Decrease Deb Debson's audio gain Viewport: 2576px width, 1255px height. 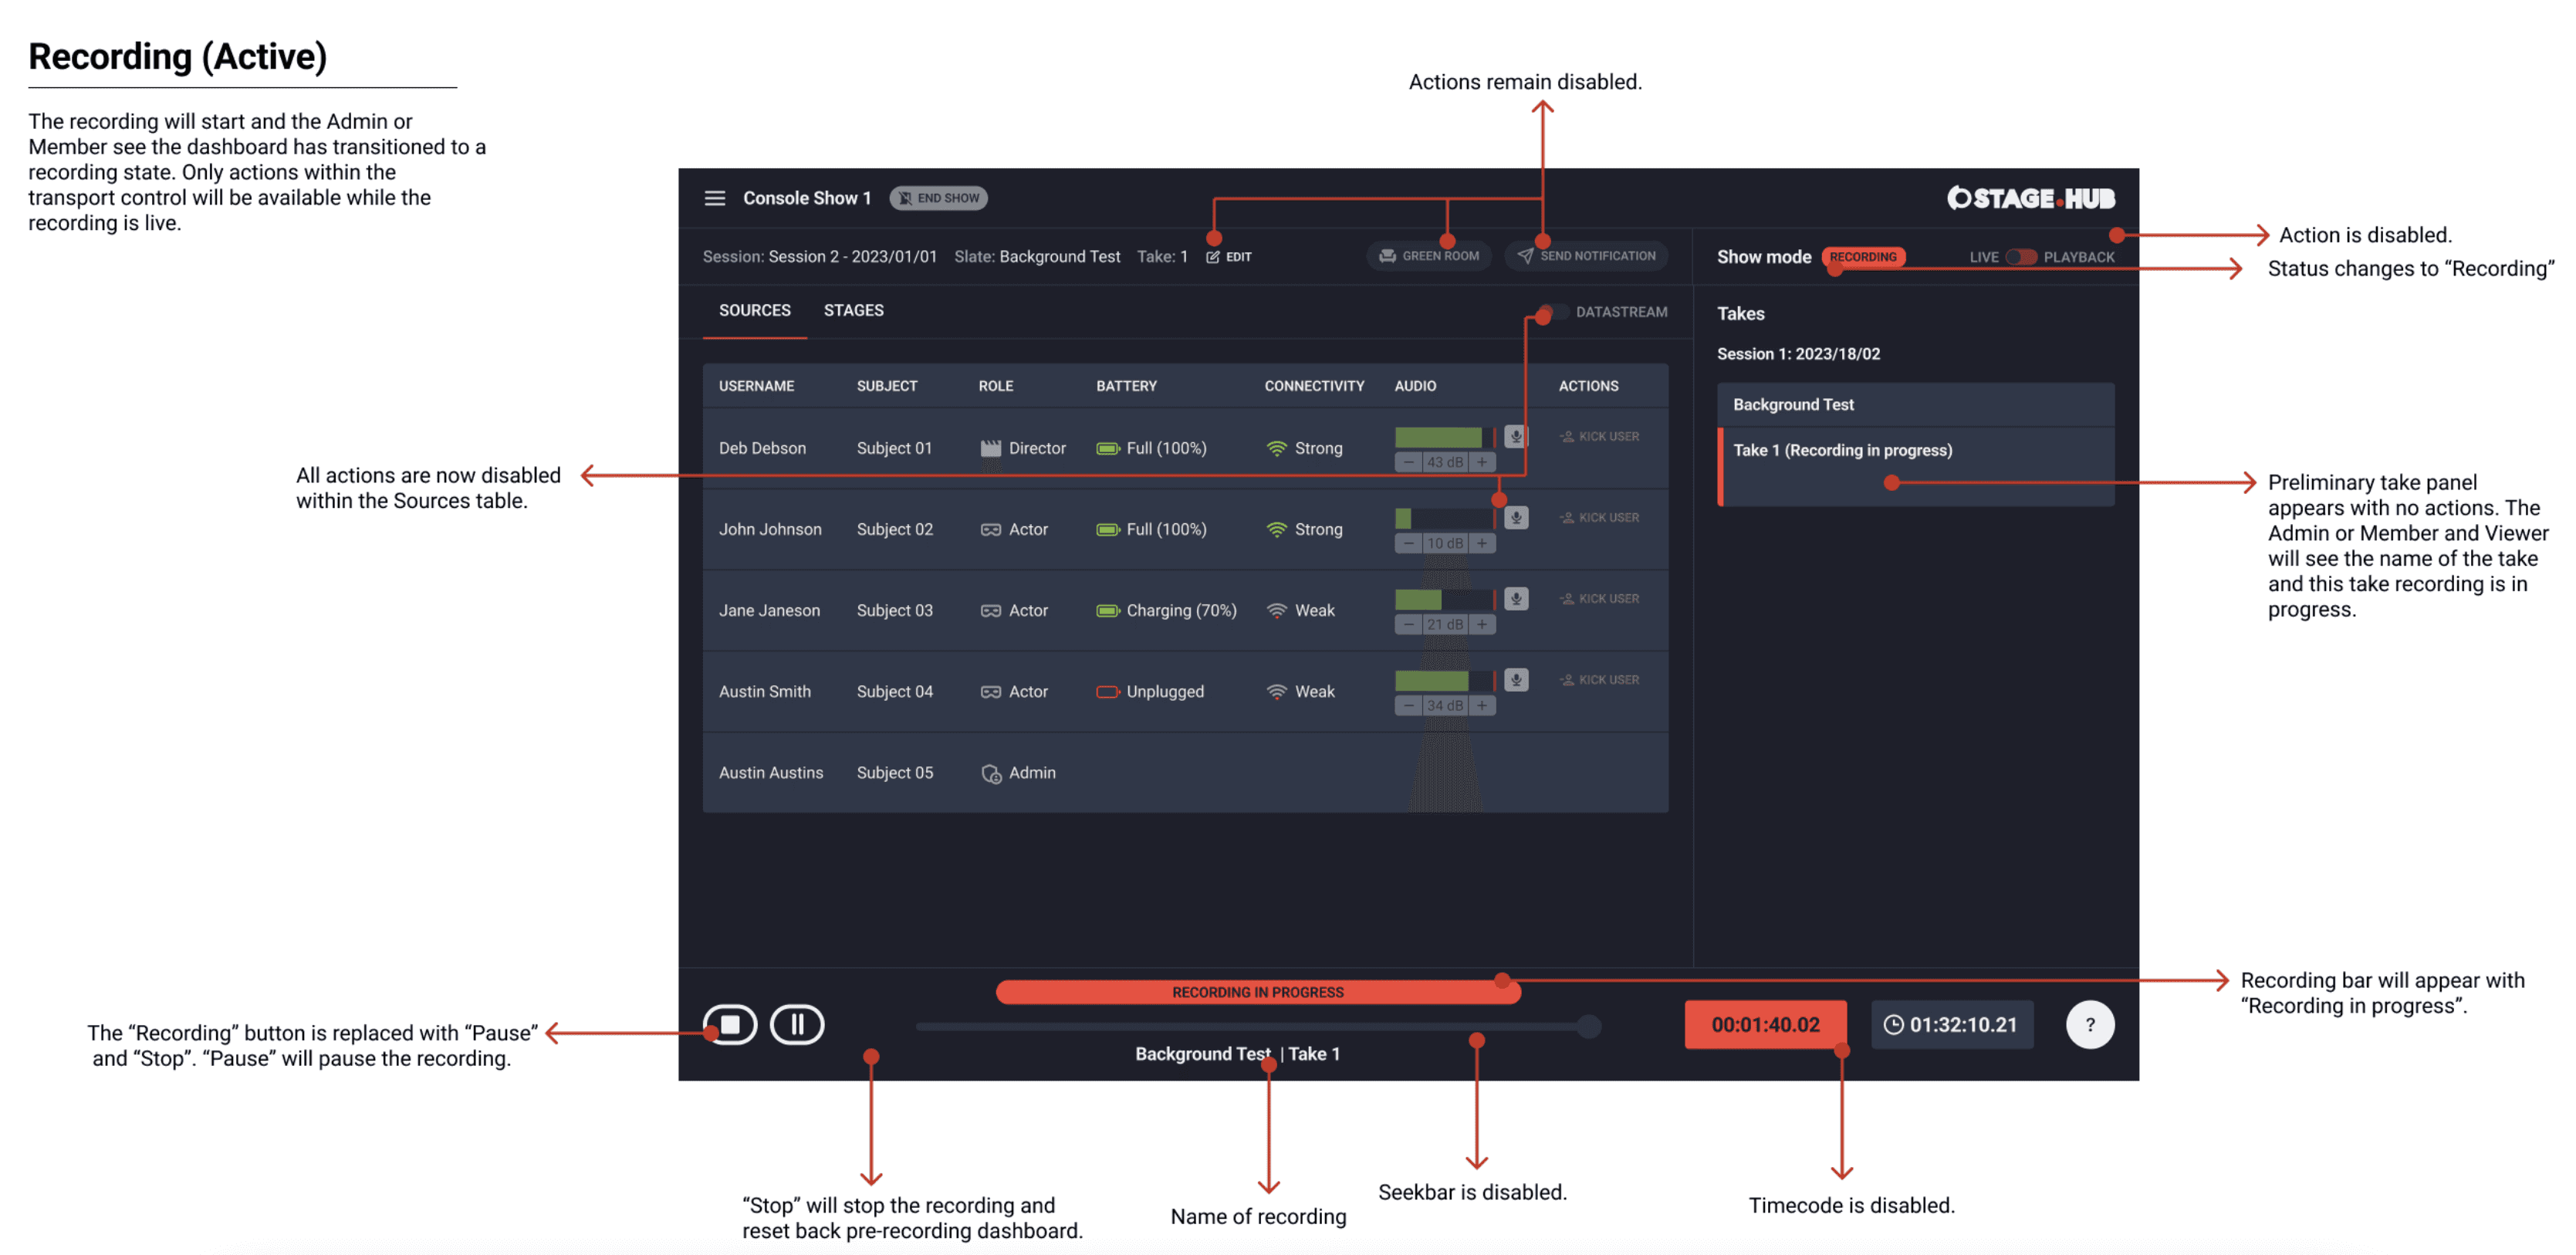point(1408,462)
